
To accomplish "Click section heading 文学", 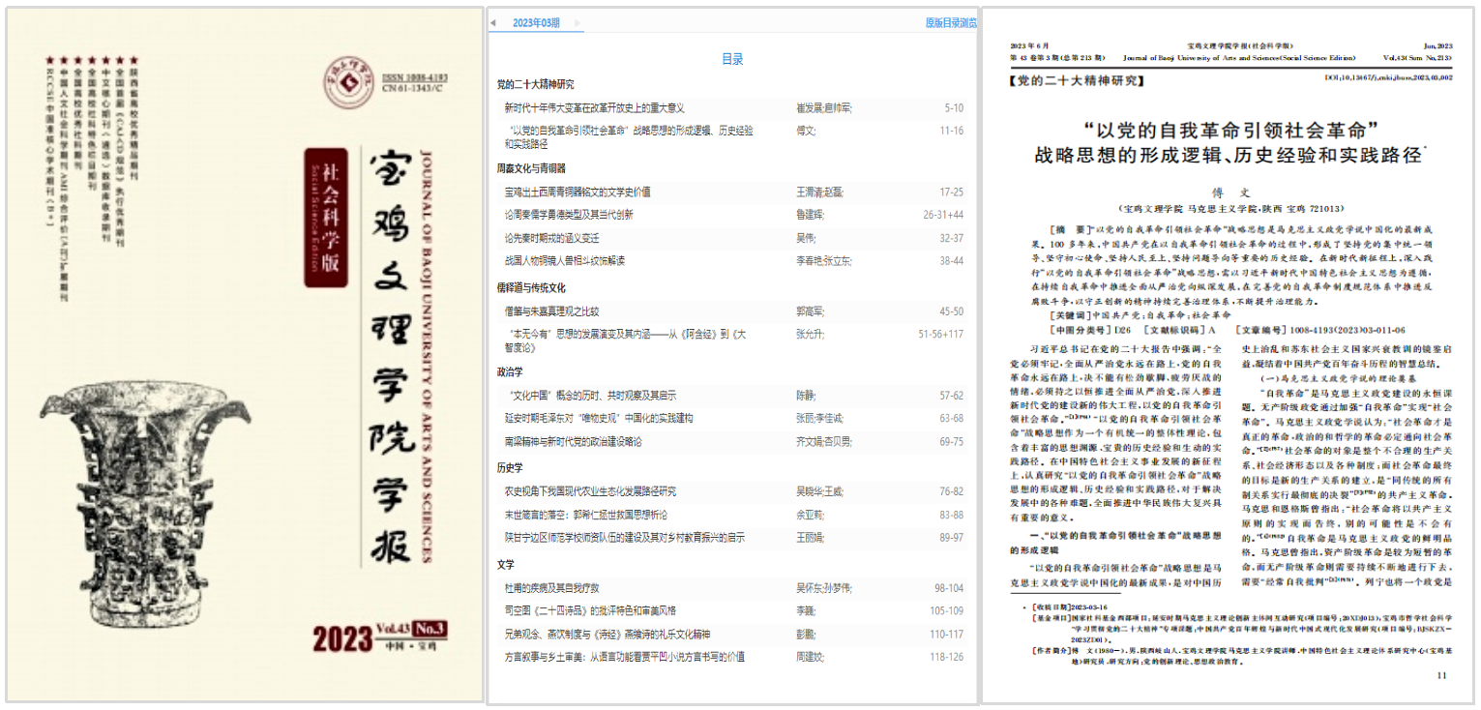I will (x=505, y=565).
